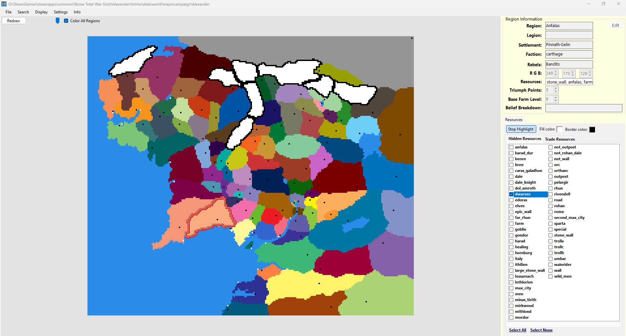Check the wild_men resource checkbox
This screenshot has height=336, width=626.
tap(551, 277)
